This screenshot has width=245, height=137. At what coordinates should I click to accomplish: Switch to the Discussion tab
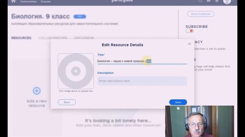click(84, 38)
